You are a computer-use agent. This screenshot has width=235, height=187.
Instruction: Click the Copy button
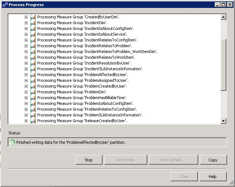(x=213, y=160)
